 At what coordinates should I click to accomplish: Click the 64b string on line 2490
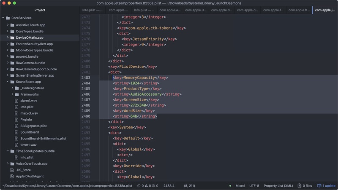click(134, 116)
